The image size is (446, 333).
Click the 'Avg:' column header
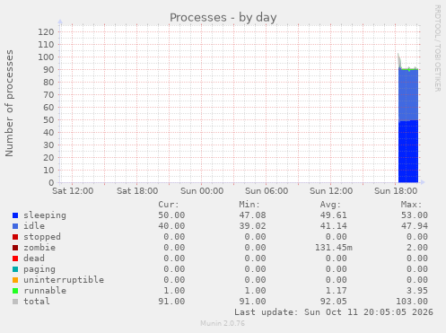[x=330, y=205]
